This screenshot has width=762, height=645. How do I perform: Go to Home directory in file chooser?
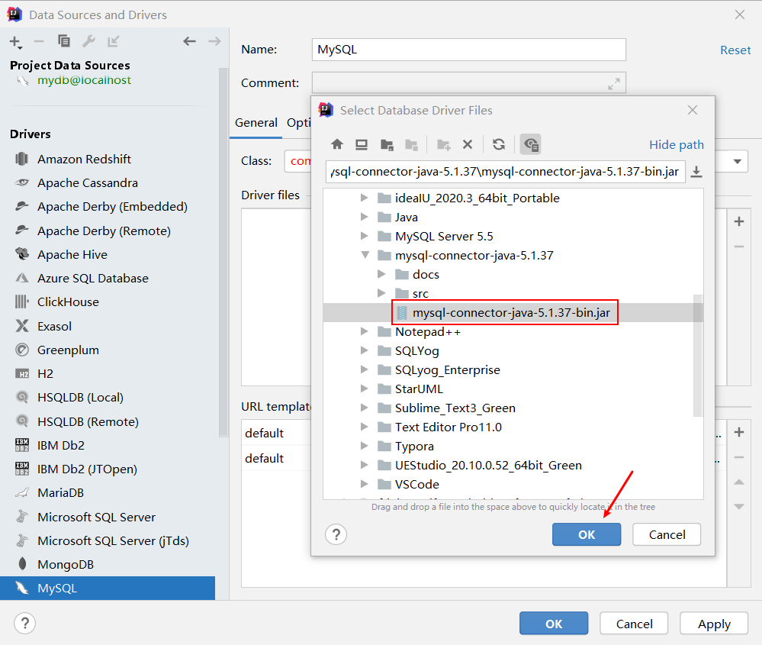(x=337, y=144)
